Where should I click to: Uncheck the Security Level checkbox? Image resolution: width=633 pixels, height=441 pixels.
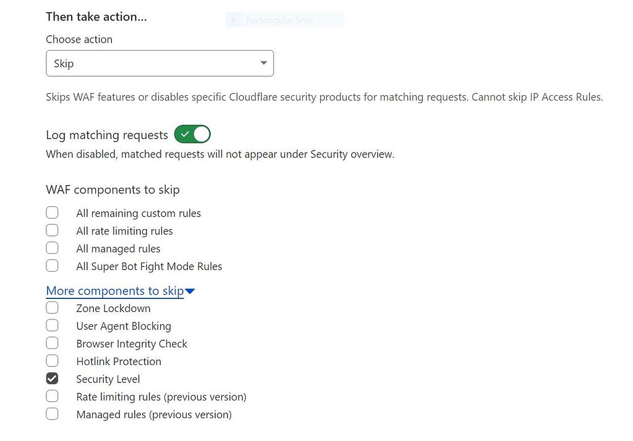tap(53, 378)
